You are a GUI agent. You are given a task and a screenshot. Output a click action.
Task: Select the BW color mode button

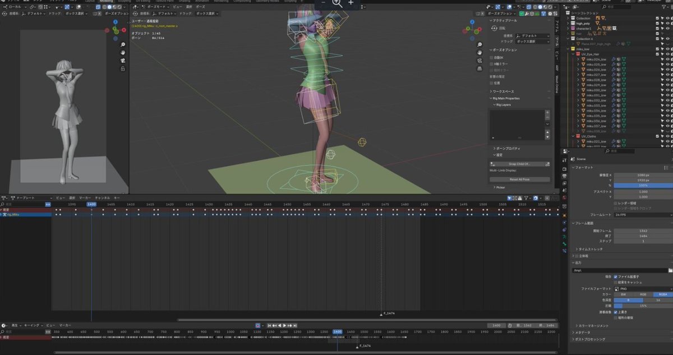tap(623, 294)
